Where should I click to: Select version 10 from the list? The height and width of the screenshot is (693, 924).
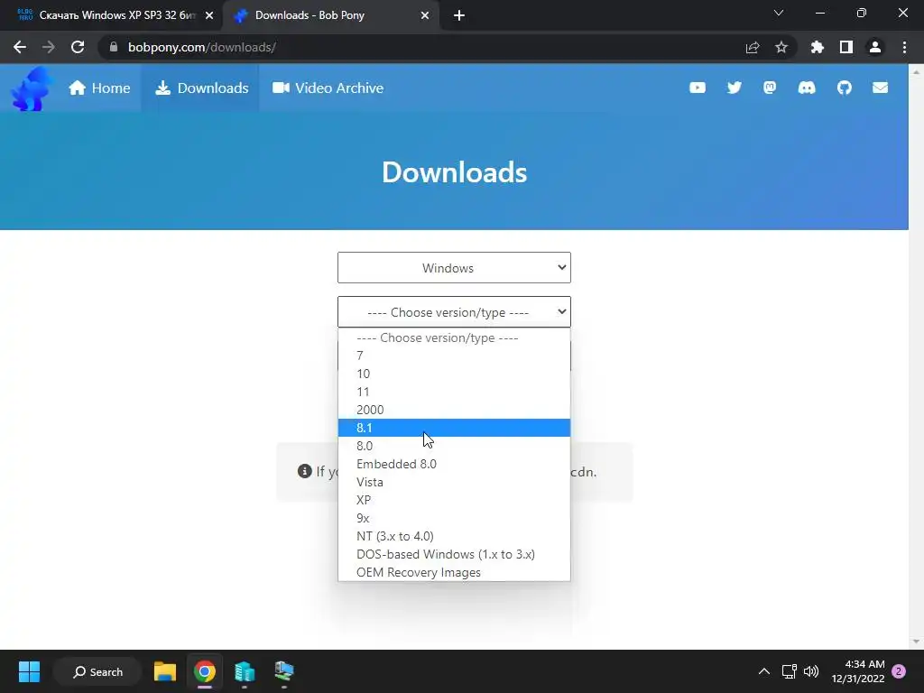454,374
